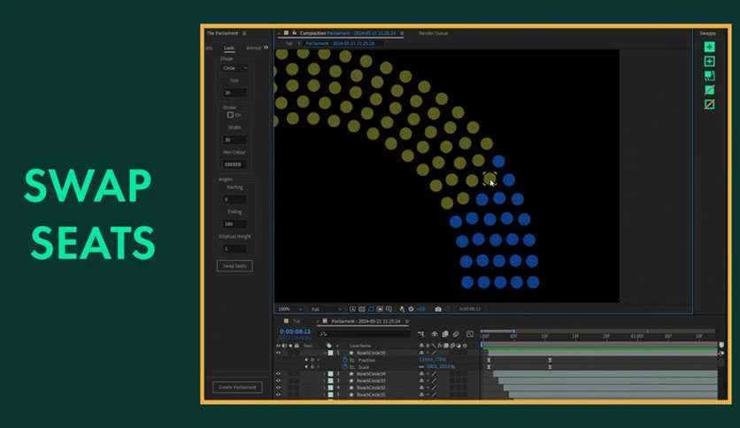Open the graph editor icon
Image resolution: width=740 pixels, height=428 pixels.
click(x=470, y=334)
